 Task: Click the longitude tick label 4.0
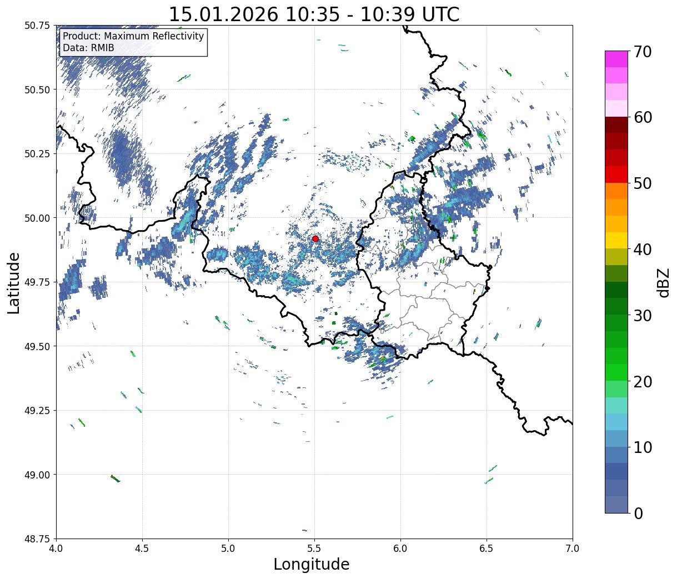(x=56, y=549)
